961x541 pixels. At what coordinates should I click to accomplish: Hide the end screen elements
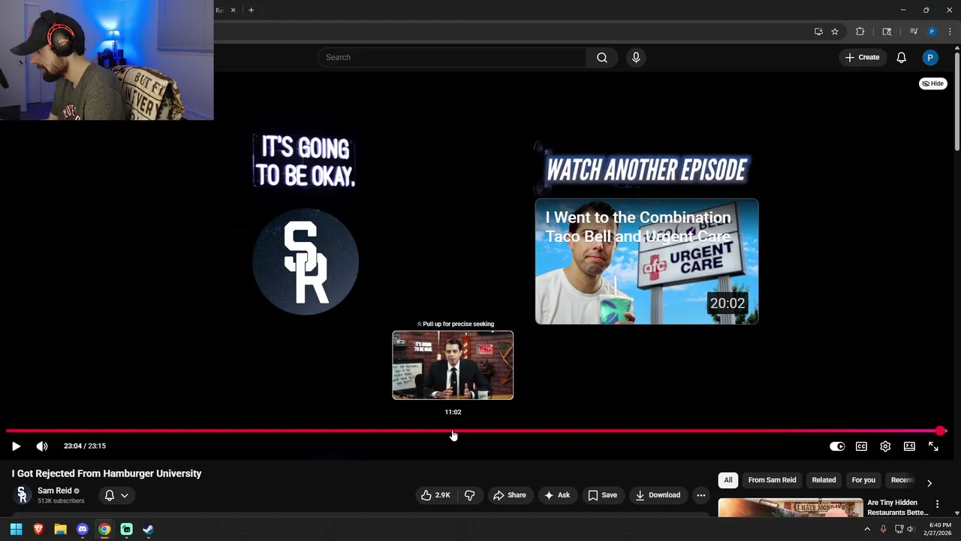click(932, 83)
